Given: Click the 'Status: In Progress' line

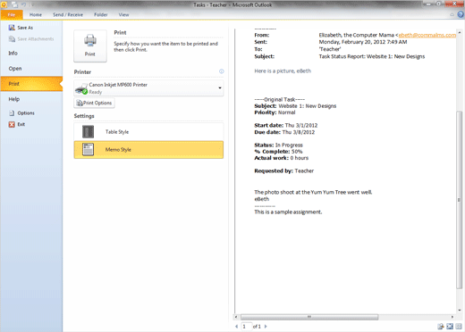Looking at the screenshot, I should point(278,145).
